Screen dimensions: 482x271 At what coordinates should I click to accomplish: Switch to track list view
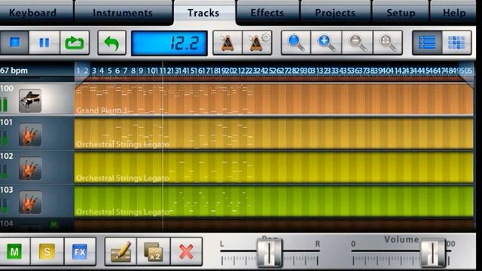(427, 43)
